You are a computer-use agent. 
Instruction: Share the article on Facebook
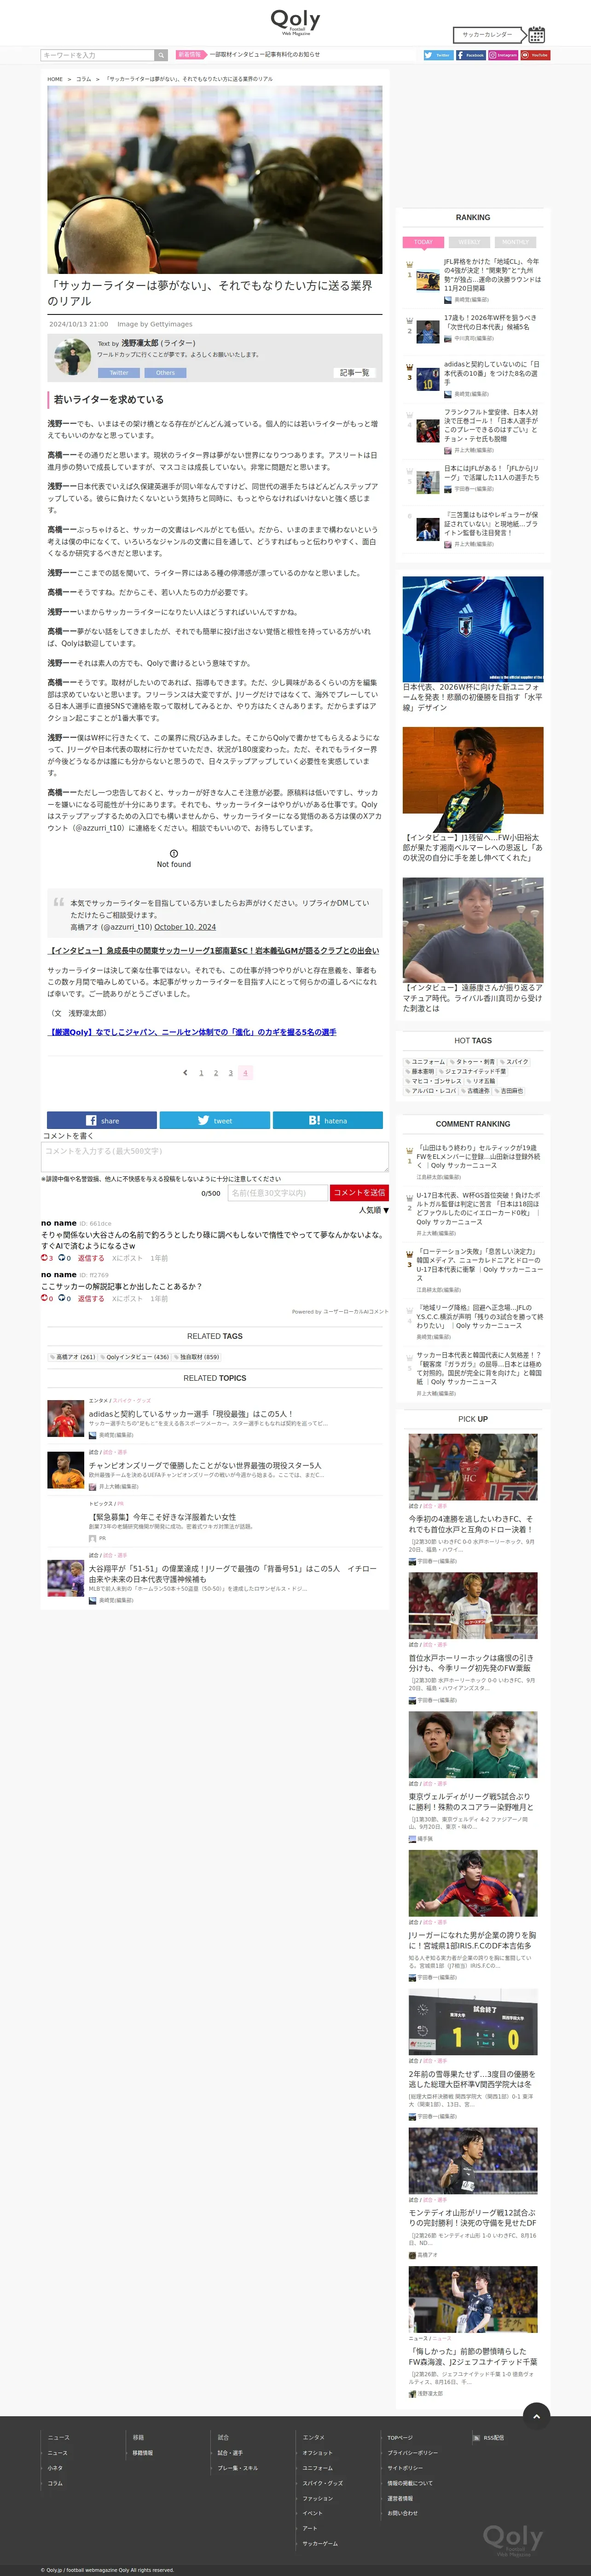click(102, 1120)
